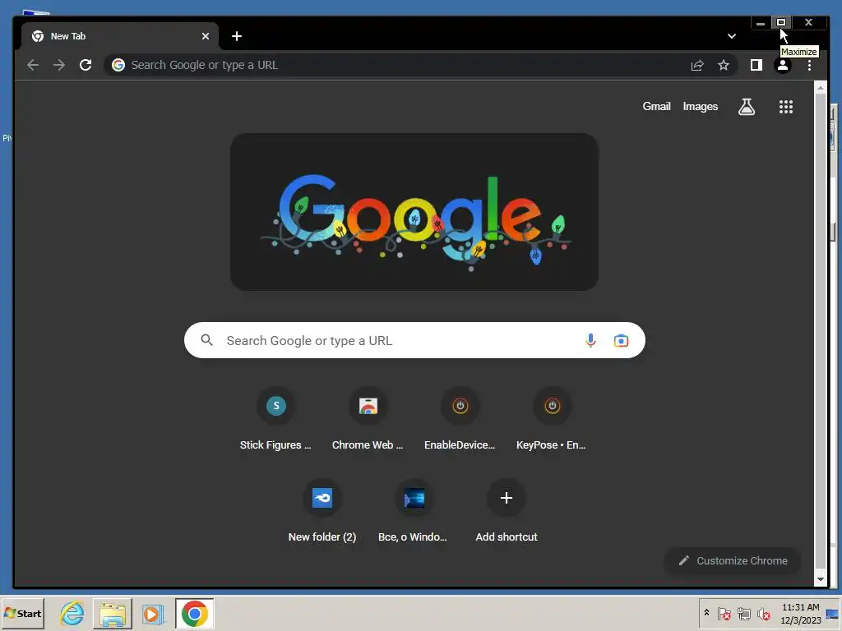Open New folder (2) shortcut
This screenshot has height=631, width=842.
(x=322, y=512)
